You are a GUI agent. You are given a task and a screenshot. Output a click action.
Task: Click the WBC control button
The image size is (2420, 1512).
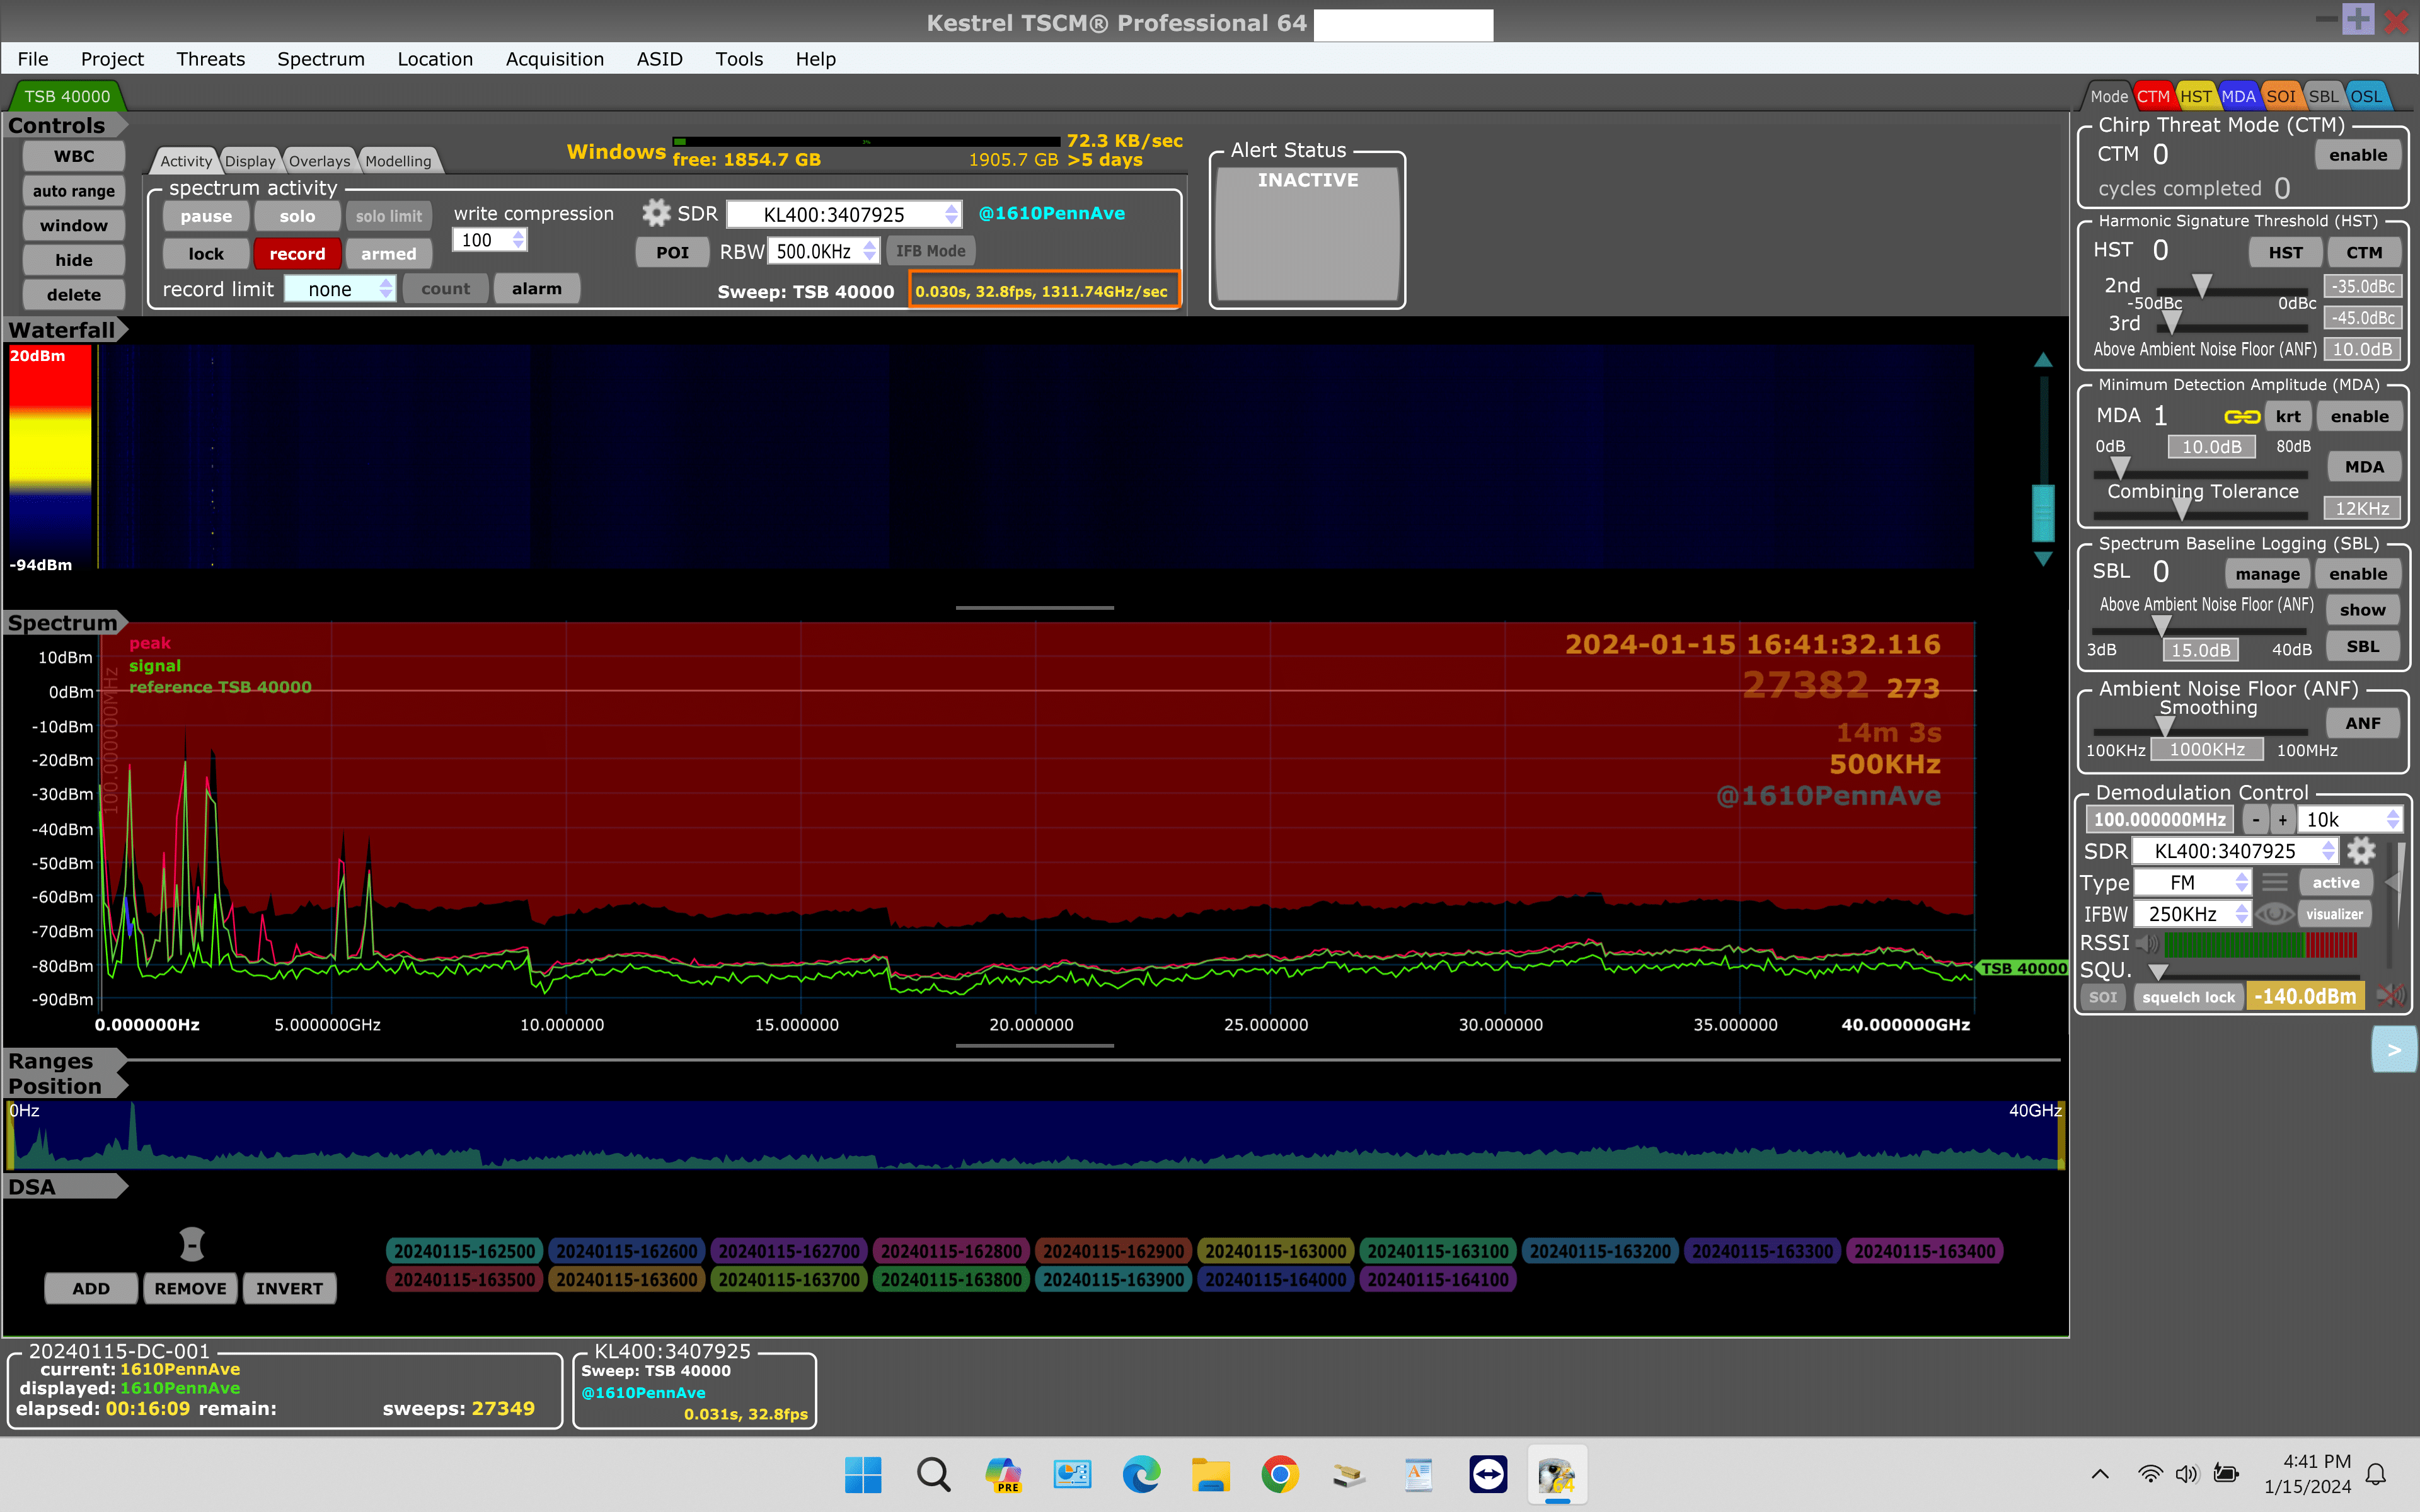click(74, 156)
